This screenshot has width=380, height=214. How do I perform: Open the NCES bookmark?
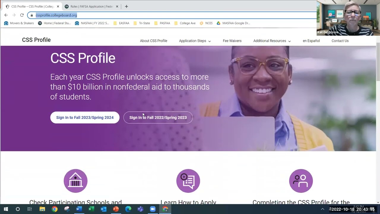(x=206, y=23)
